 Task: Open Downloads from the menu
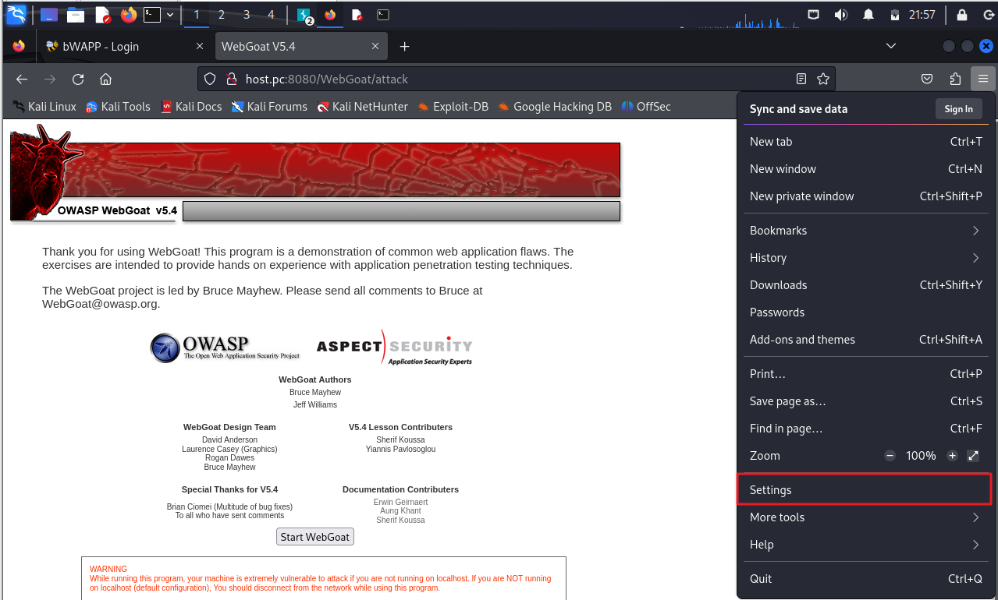pyautogui.click(x=866, y=285)
